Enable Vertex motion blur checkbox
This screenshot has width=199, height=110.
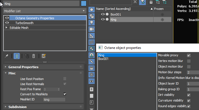189,61
